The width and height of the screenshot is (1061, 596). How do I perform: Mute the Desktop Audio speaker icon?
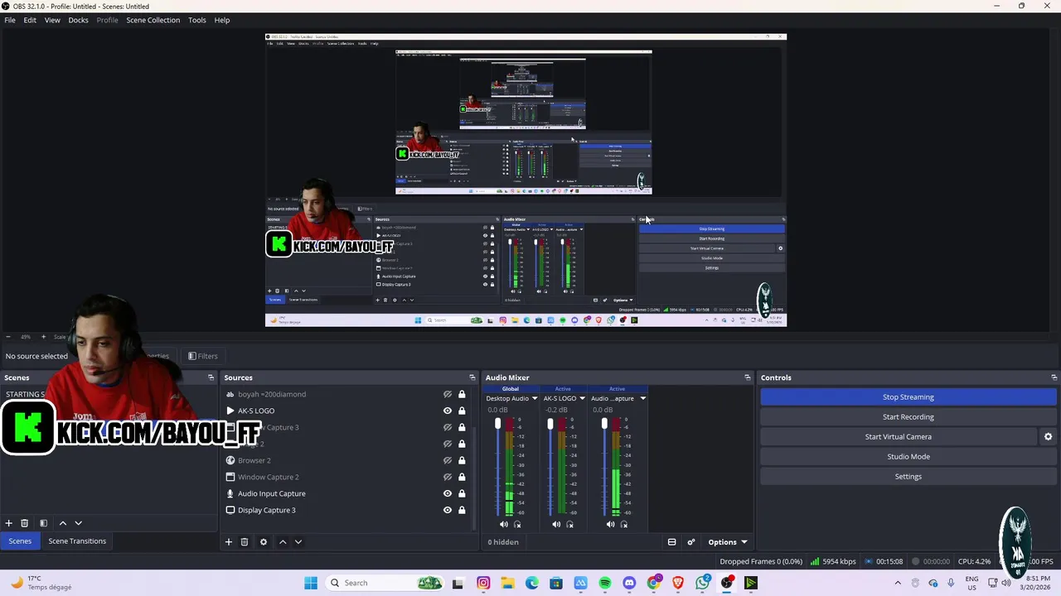click(x=504, y=524)
